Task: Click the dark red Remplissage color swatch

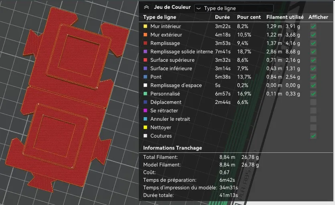Action: pos(145,43)
